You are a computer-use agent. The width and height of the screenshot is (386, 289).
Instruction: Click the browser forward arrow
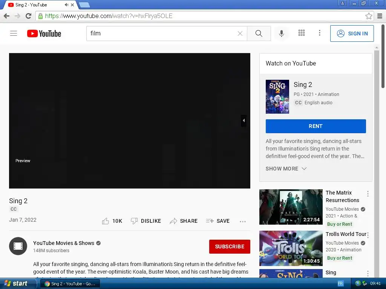click(17, 16)
